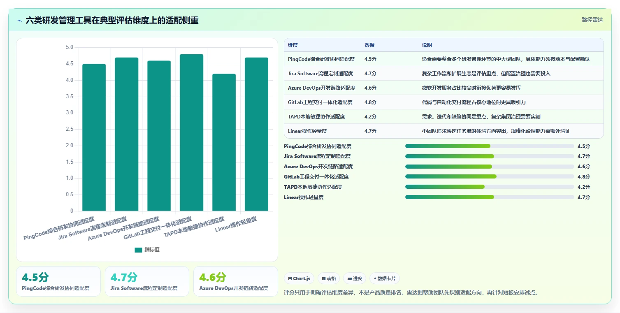The image size is (620, 313).
Task: Click the 说明 column header
Action: pos(427,45)
